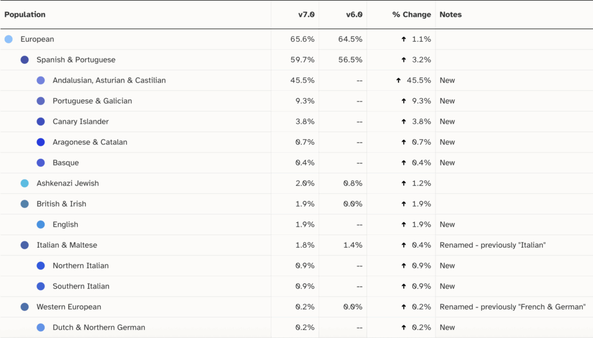Image resolution: width=593 pixels, height=338 pixels.
Task: Click the Notes column header
Action: coord(451,14)
